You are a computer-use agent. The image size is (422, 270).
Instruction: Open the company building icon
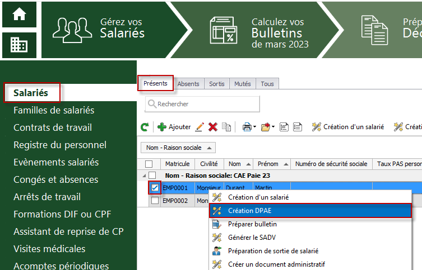click(19, 45)
